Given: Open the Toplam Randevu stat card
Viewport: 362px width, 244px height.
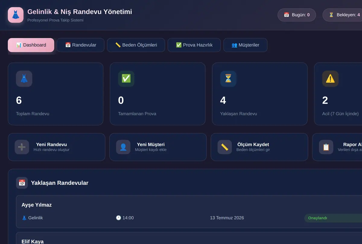Looking at the screenshot, I should [56, 94].
